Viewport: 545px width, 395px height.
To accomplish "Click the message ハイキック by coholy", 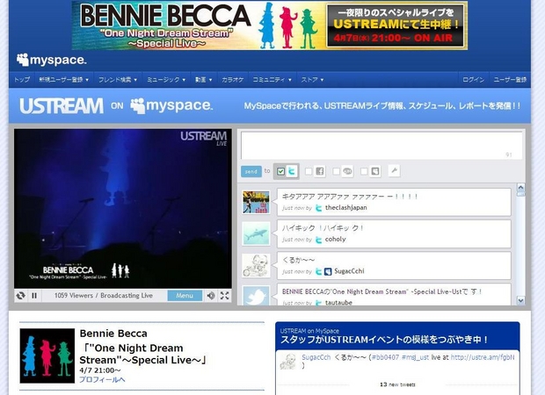I will tap(323, 228).
